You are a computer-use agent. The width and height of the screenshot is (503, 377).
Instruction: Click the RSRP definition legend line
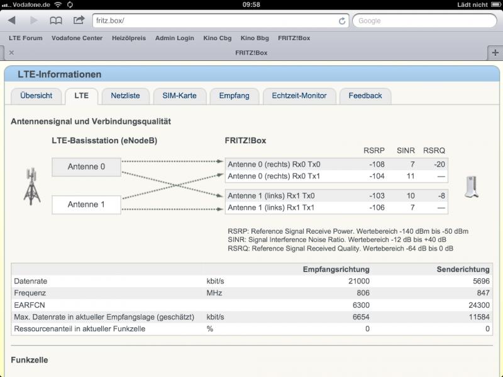[348, 231]
